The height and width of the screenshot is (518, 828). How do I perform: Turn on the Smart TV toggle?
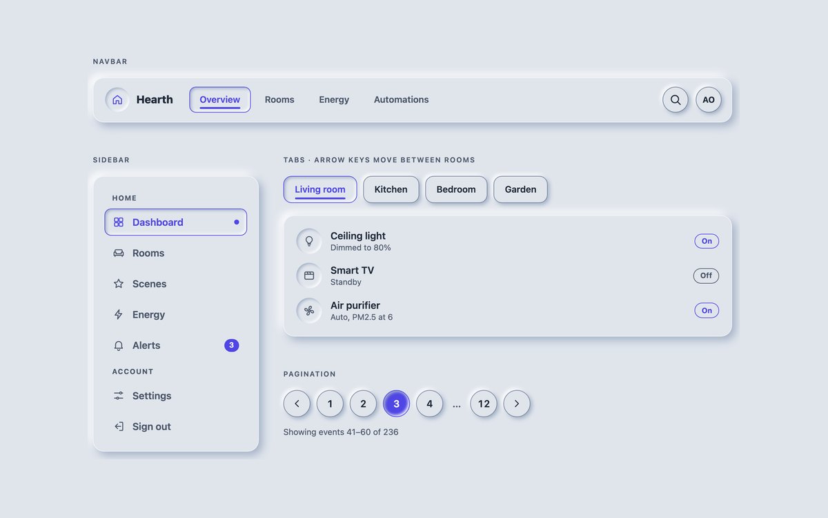(706, 276)
